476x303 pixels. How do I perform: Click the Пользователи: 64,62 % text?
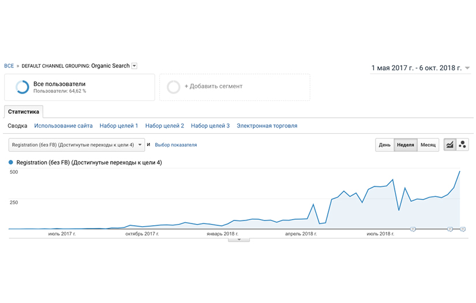[x=59, y=91]
